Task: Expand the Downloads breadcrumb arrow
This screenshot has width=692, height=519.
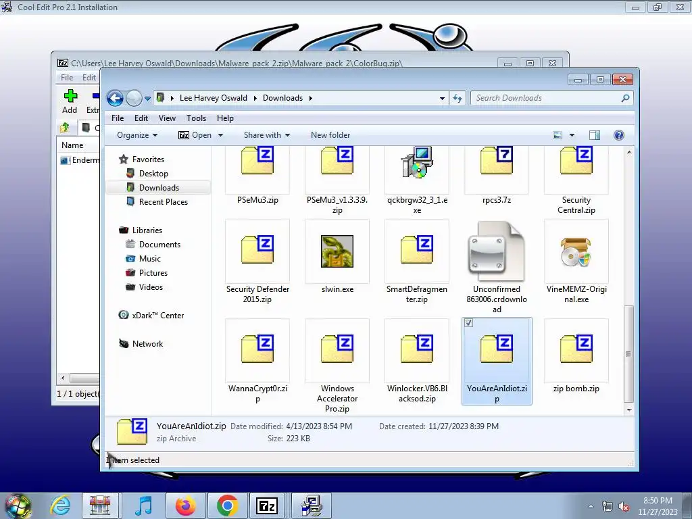Action: tap(311, 98)
